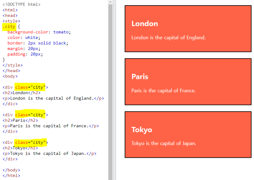Click 'Tokyo is the capital of Japan.' in preview

coord(164,143)
